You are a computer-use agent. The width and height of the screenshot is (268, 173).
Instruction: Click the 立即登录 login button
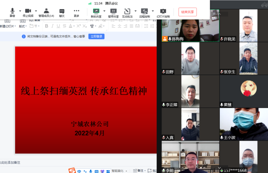(x=96, y=36)
